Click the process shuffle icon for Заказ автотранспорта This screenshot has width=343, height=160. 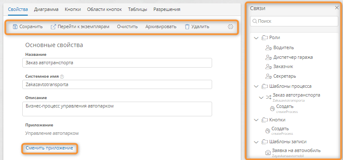269,97
